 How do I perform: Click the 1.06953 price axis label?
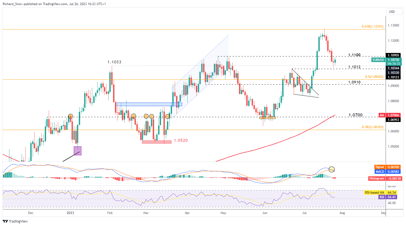pyautogui.click(x=393, y=120)
